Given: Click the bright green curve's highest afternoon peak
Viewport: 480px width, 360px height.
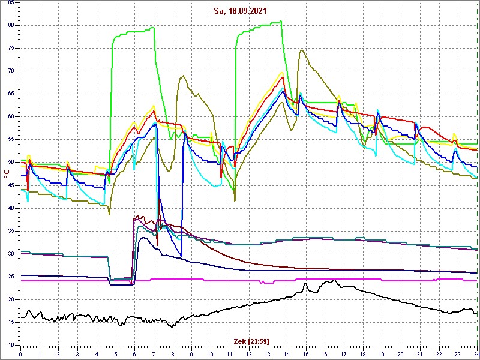Looking at the screenshot, I should [x=281, y=22].
